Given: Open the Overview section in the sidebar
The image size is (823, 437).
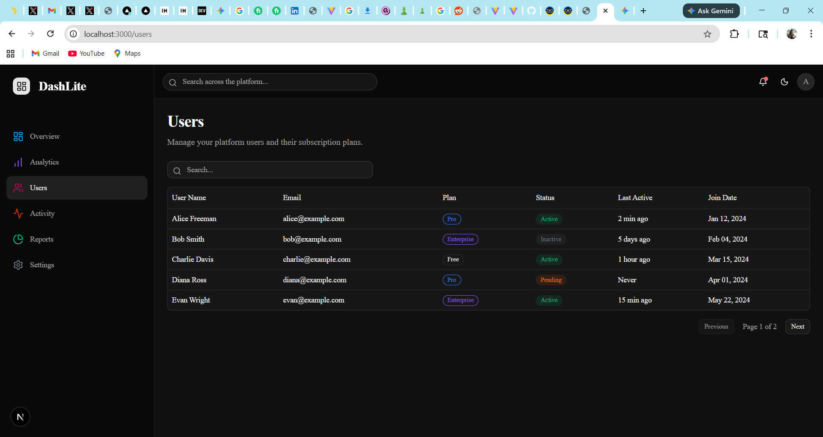Looking at the screenshot, I should click(x=44, y=136).
